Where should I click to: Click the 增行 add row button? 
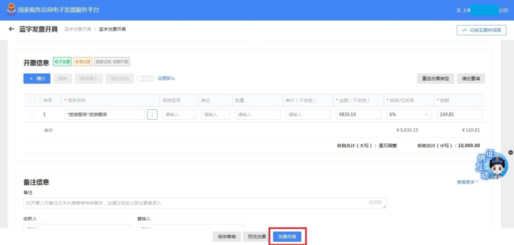[x=37, y=78]
